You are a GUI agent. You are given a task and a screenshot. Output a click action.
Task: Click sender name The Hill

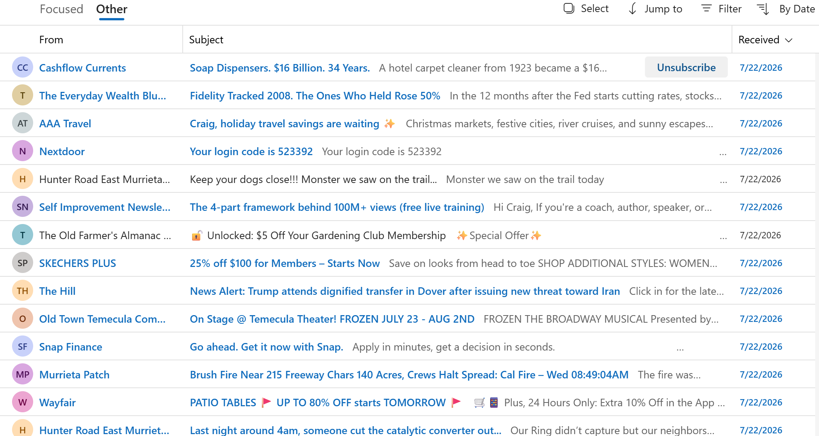[57, 291]
